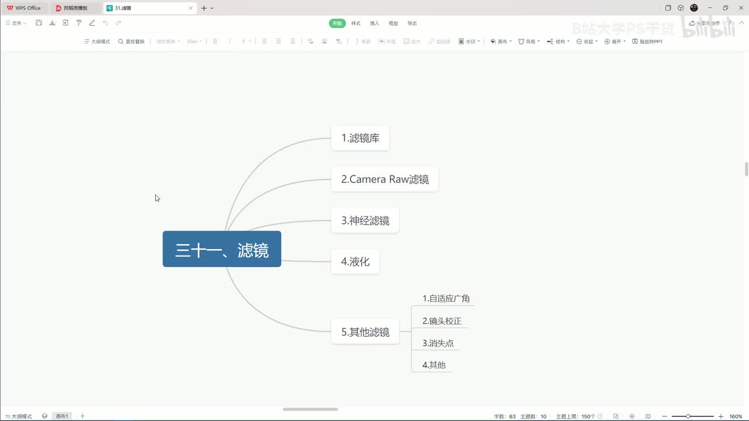Switch to the 样式 ribbon tab
Screen dimensions: 749x421
coord(356,23)
